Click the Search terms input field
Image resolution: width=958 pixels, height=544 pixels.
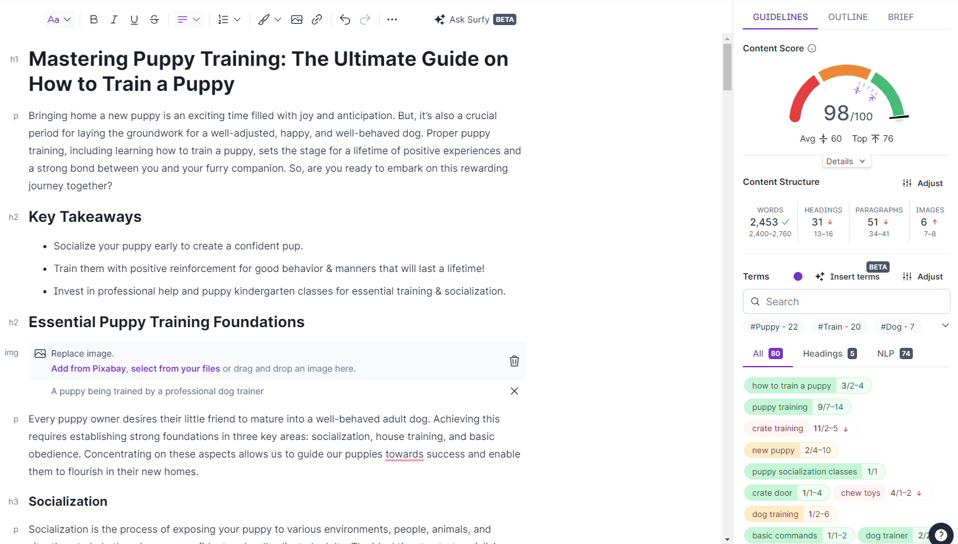846,301
